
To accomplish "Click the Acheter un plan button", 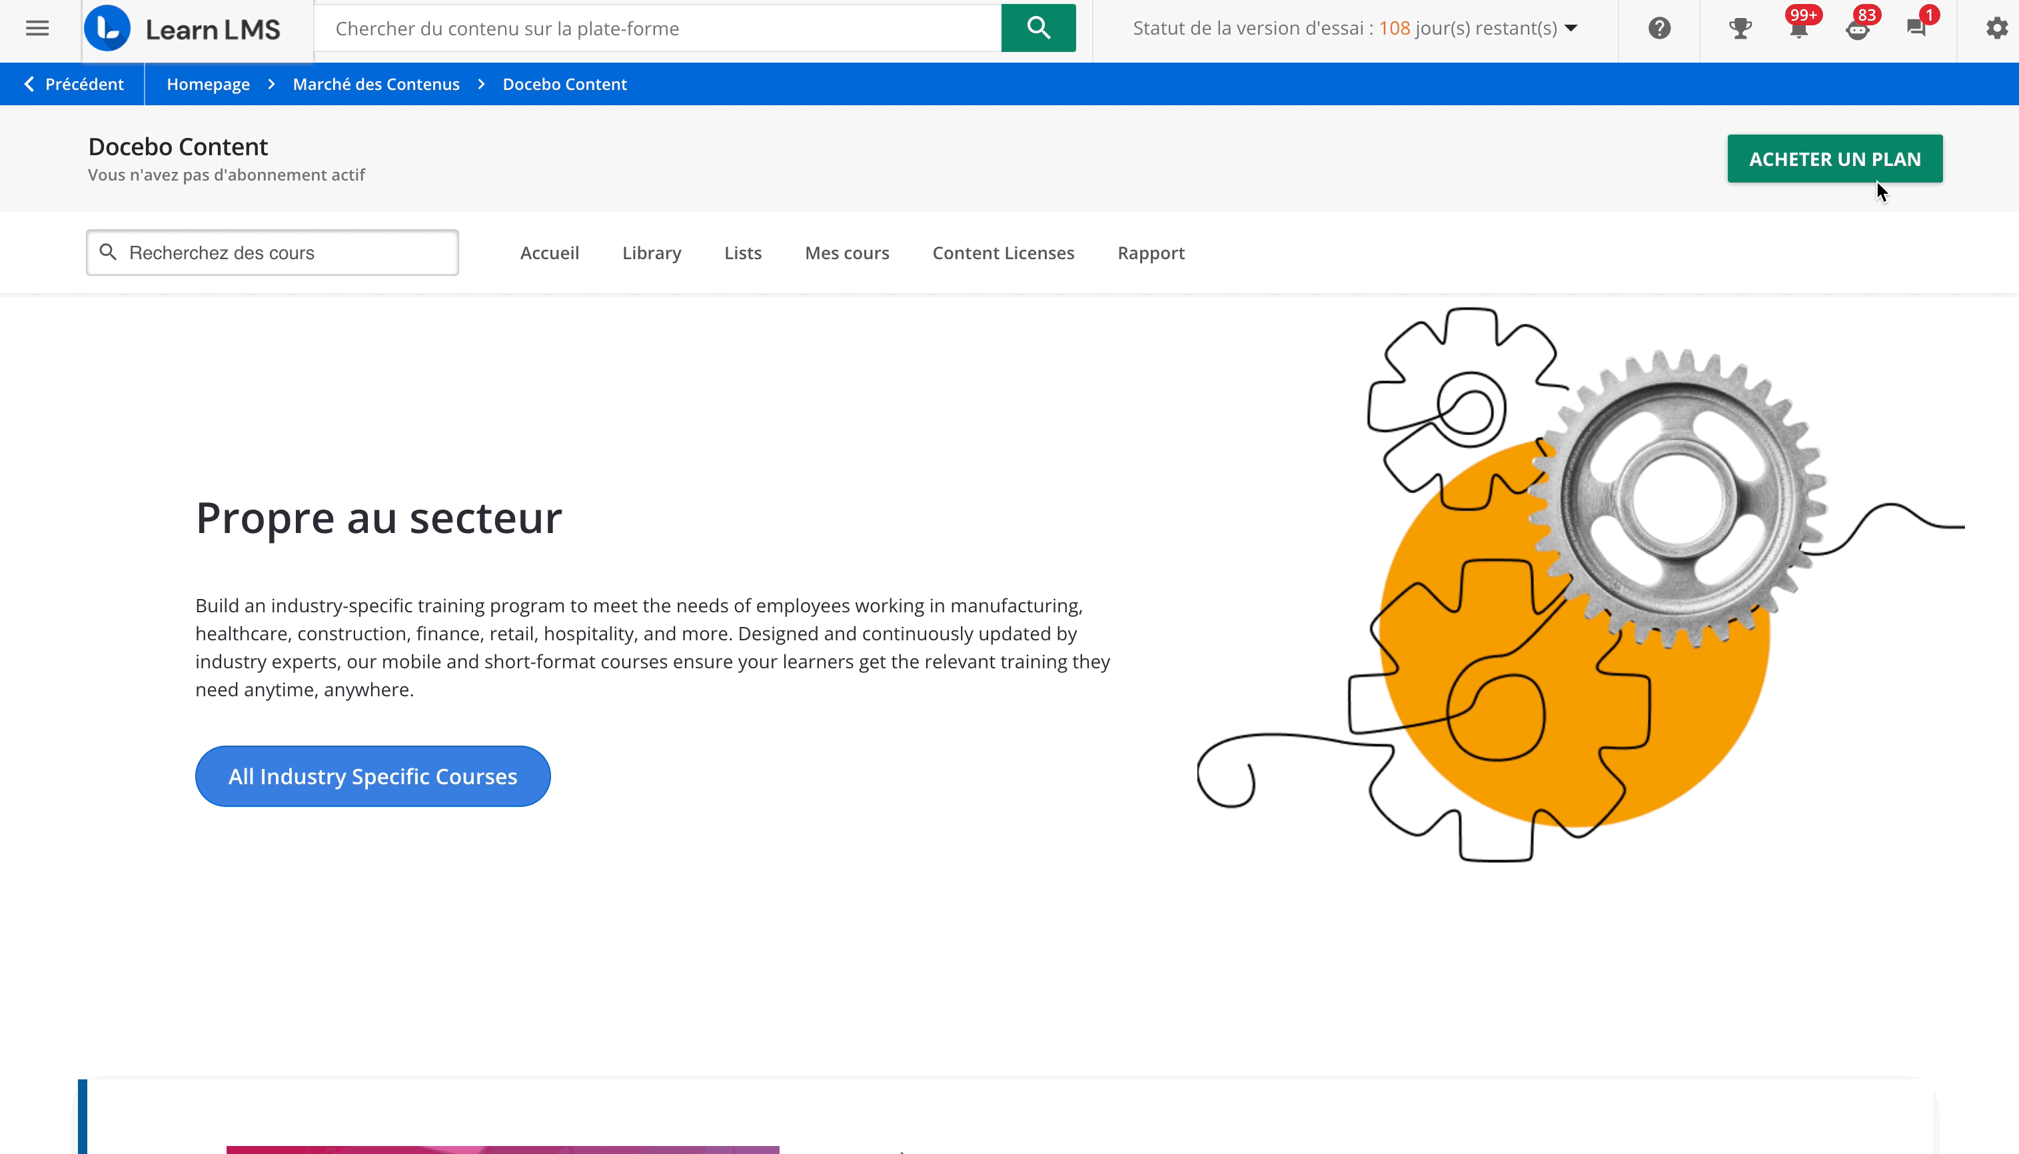I will [1834, 159].
